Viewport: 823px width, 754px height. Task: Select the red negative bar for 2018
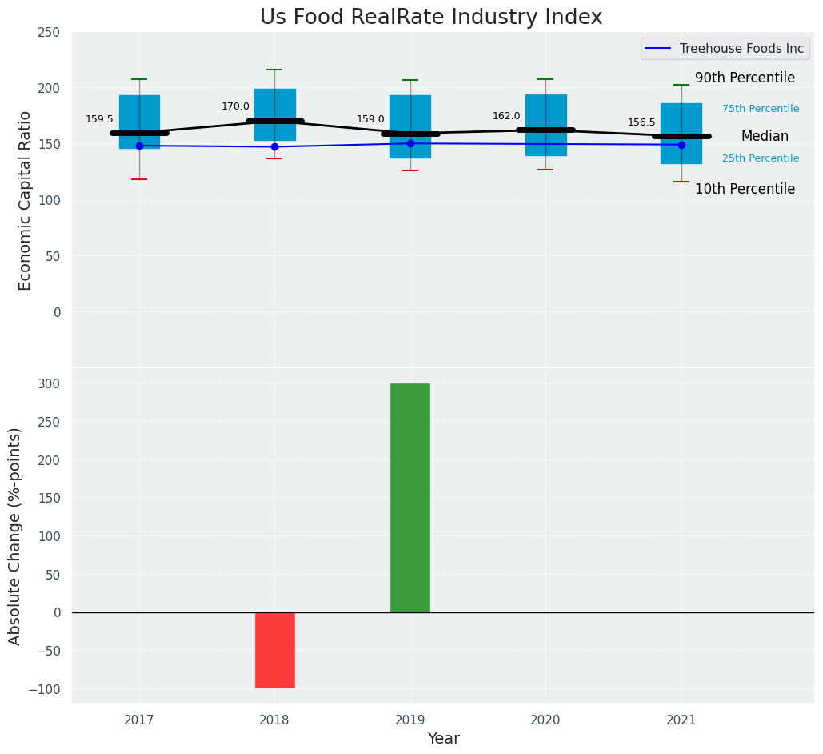click(x=274, y=649)
